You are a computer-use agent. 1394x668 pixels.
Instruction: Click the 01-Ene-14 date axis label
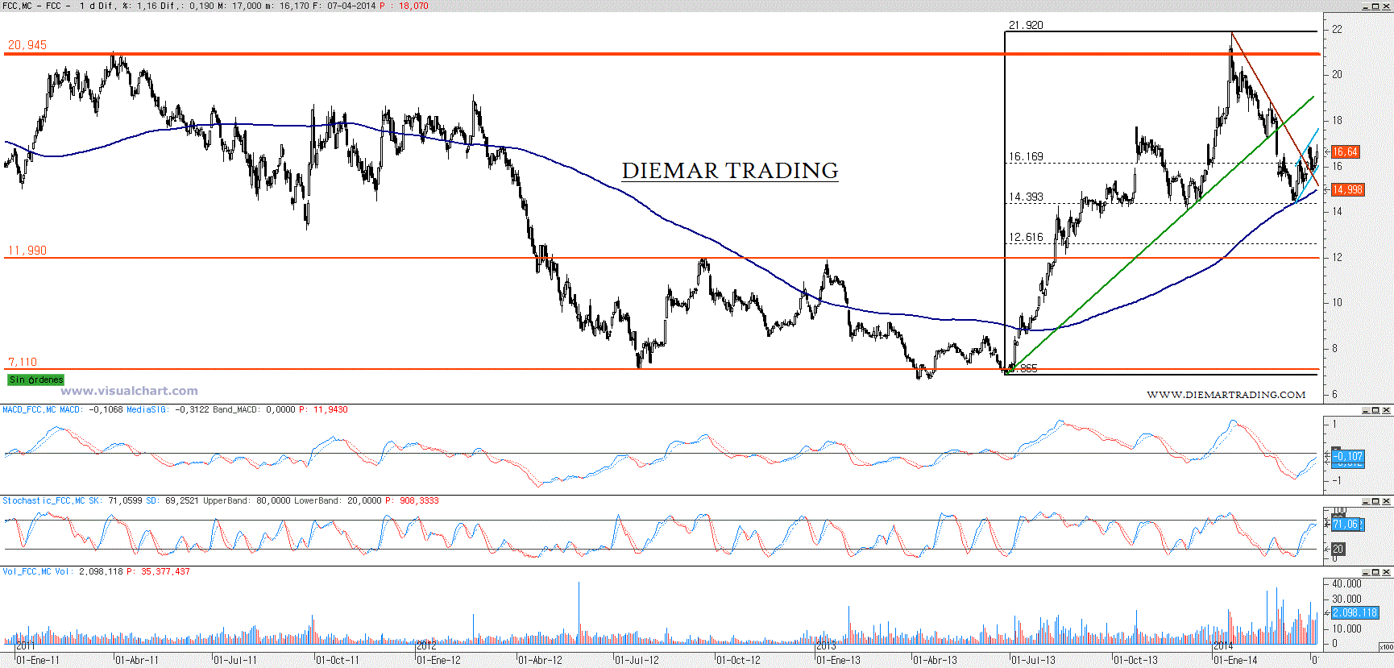[x=1235, y=661]
